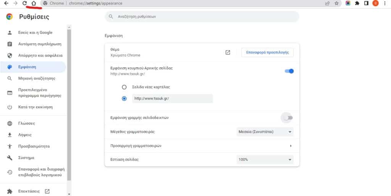Open the Chrome theme external link icon

coord(228,52)
